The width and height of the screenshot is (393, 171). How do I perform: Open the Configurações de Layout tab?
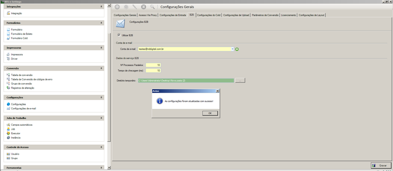[x=312, y=15]
